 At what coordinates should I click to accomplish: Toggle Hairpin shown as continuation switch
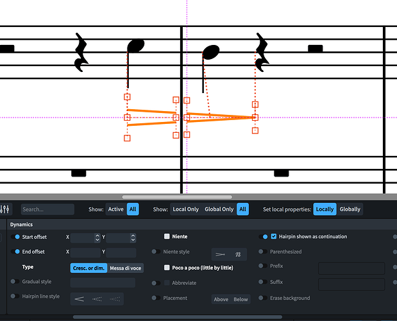click(x=263, y=237)
